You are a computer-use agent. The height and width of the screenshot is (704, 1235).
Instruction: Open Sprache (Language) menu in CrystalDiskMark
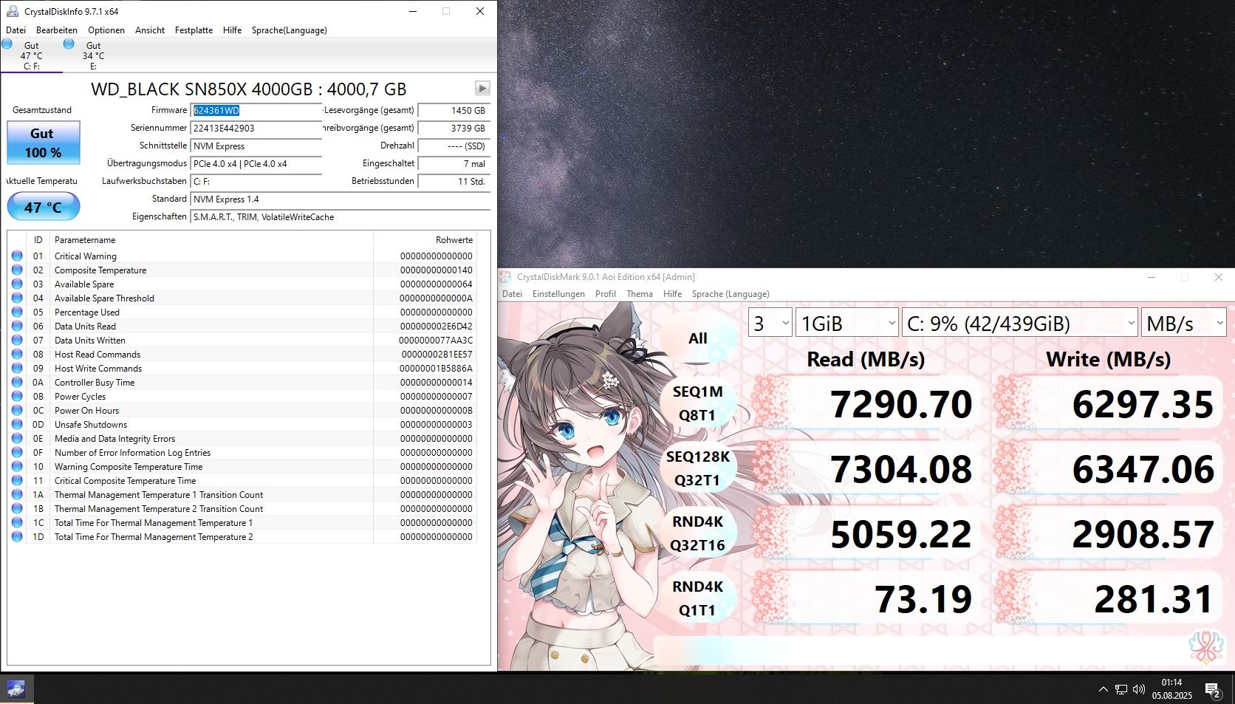click(731, 294)
